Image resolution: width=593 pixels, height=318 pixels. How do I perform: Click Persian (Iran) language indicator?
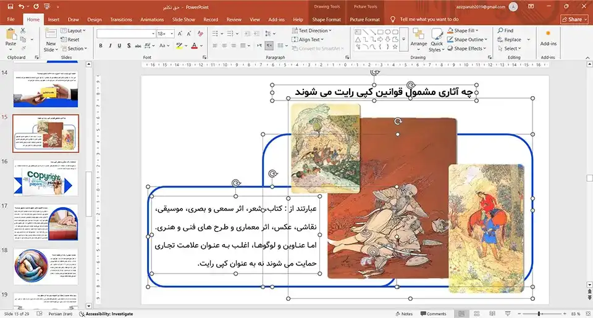pyautogui.click(x=60, y=314)
